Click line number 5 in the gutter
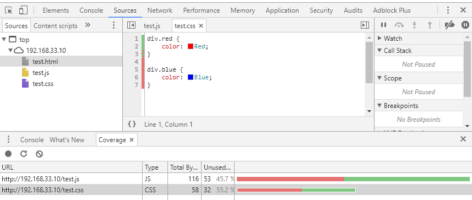Screen dimensions: 472x200 point(137,69)
